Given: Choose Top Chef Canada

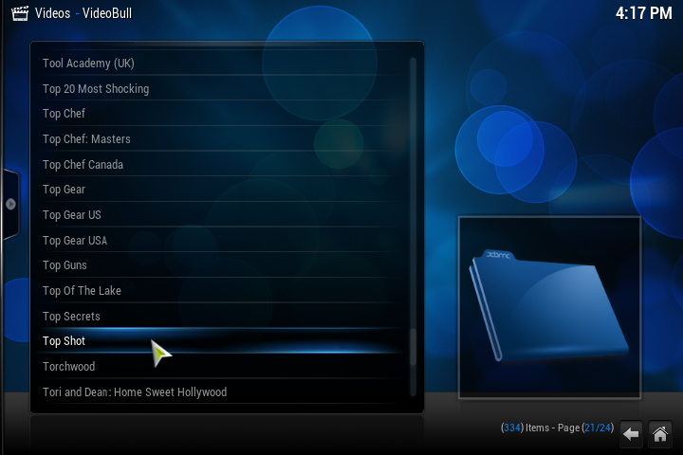Looking at the screenshot, I should click(x=220, y=164).
